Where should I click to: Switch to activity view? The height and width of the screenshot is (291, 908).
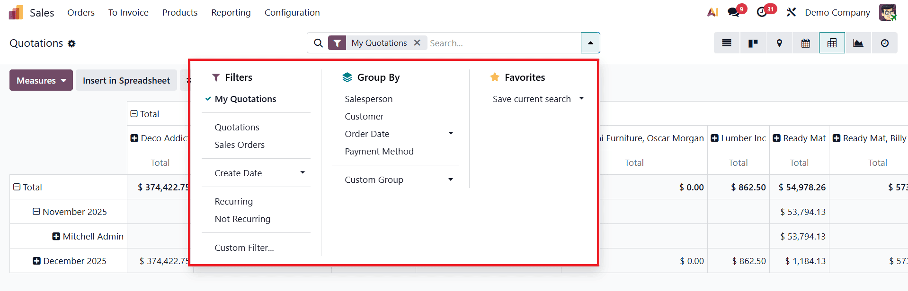[885, 43]
